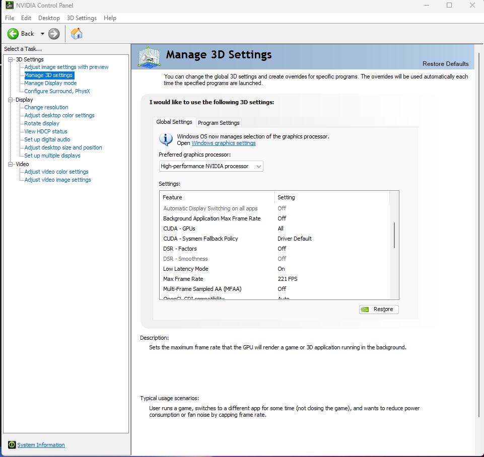
Task: Select the CUDA - GPUs row
Action: [274, 228]
